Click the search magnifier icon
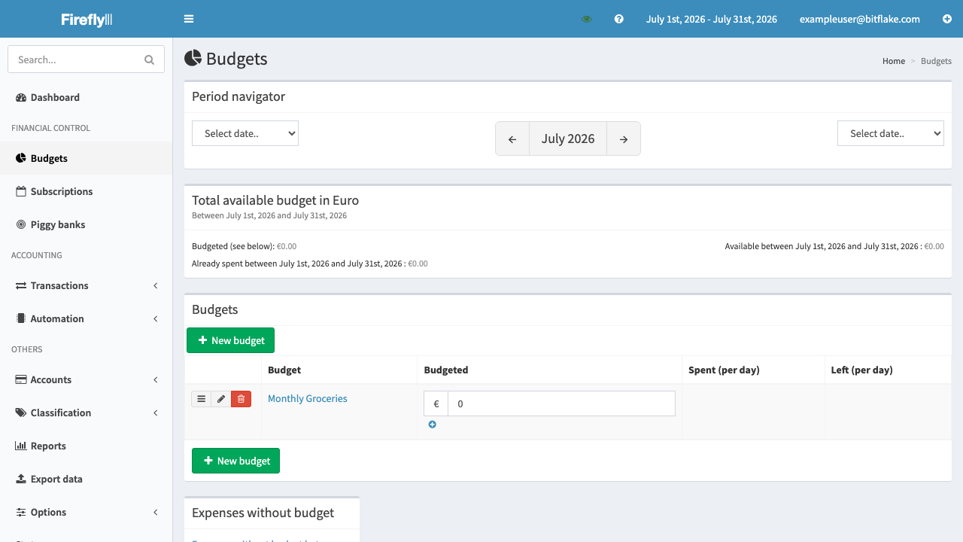Screen dimensions: 963x542 (149, 59)
